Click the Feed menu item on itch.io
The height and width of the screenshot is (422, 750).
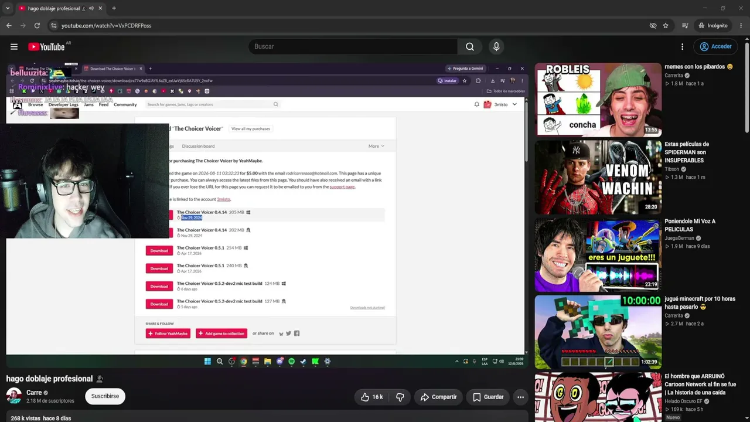click(104, 104)
